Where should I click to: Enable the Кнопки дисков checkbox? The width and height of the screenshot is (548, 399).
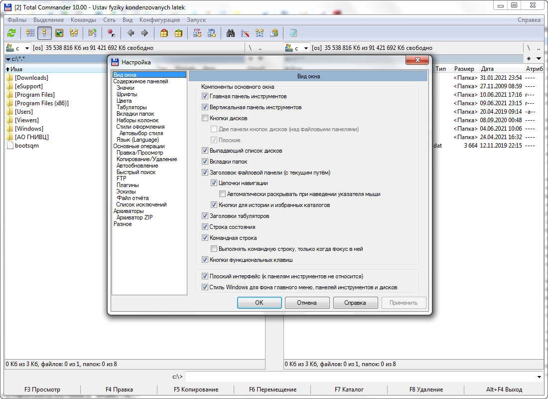coord(205,118)
